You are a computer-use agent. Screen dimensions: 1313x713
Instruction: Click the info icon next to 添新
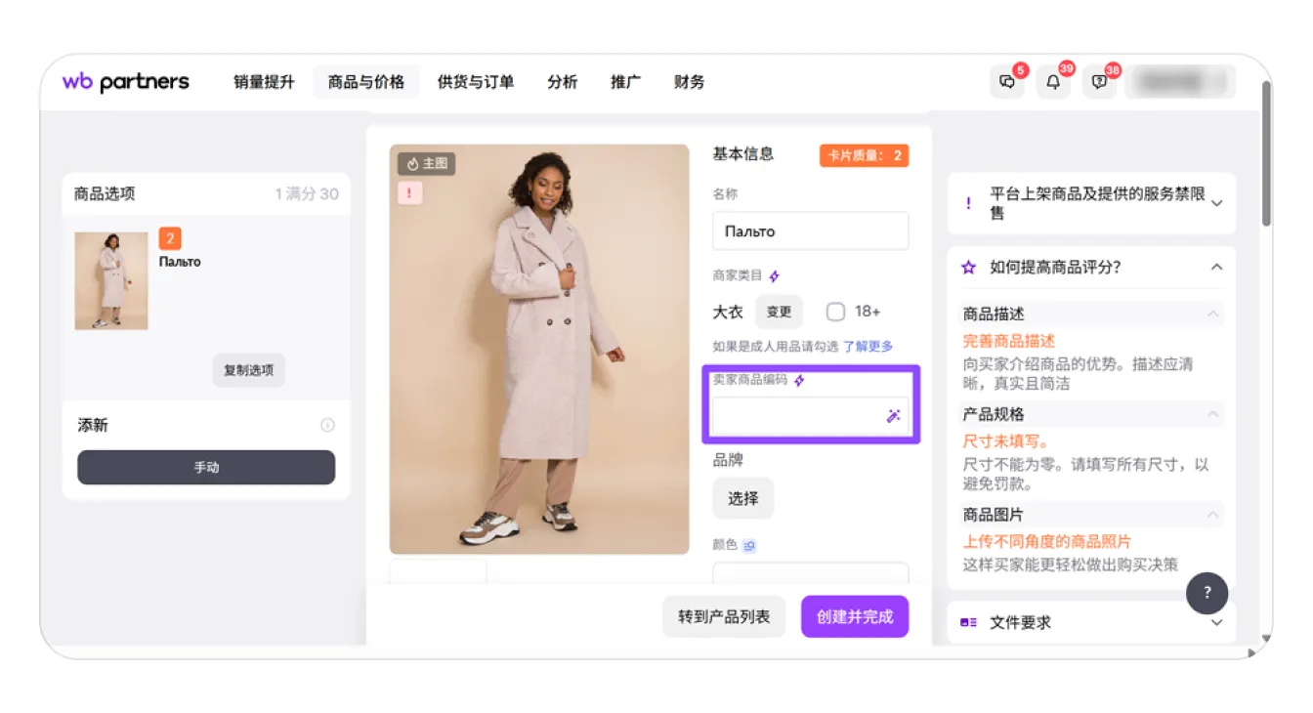click(x=327, y=425)
